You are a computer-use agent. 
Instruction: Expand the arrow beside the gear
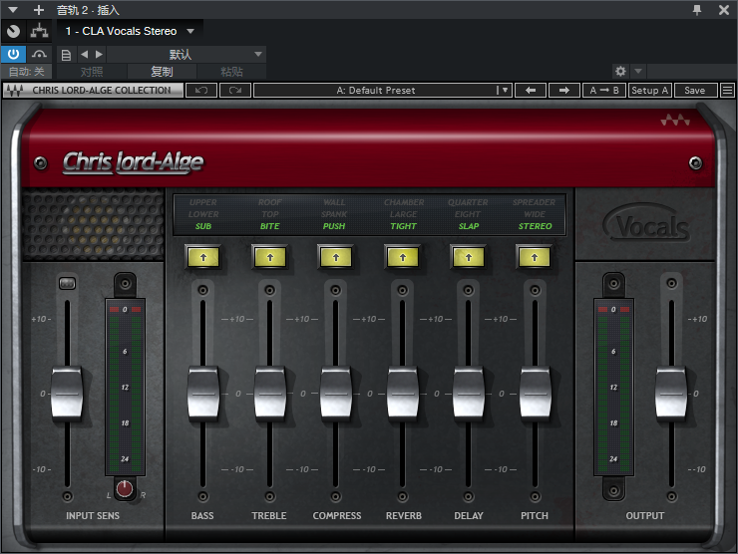point(638,71)
